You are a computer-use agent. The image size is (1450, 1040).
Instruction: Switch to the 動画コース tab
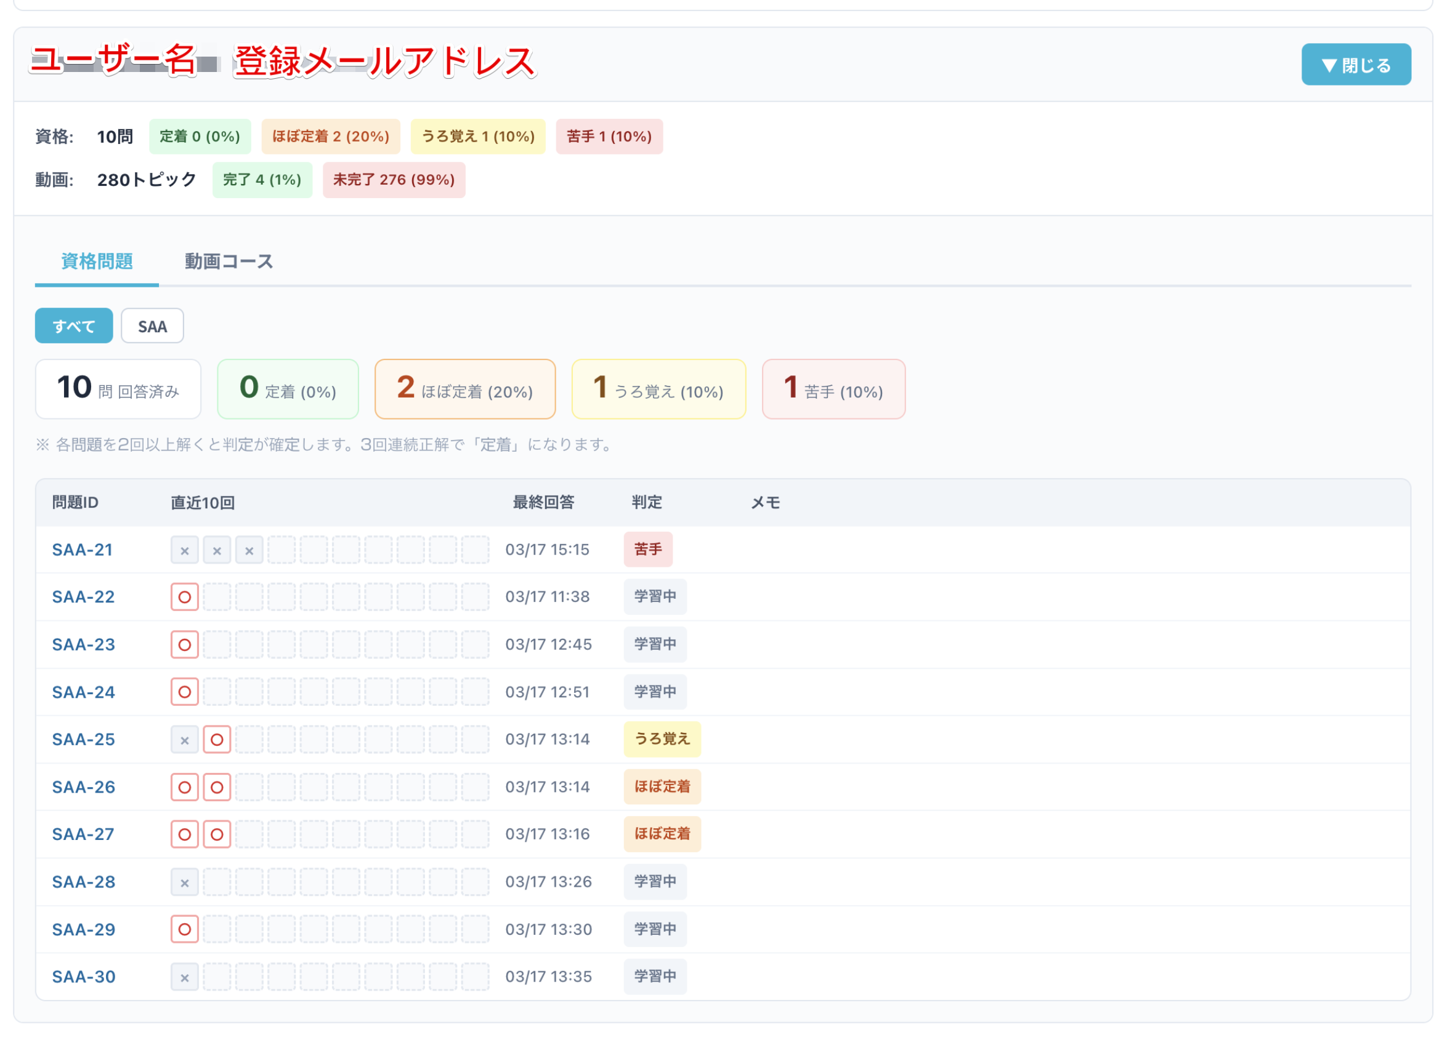click(x=229, y=261)
